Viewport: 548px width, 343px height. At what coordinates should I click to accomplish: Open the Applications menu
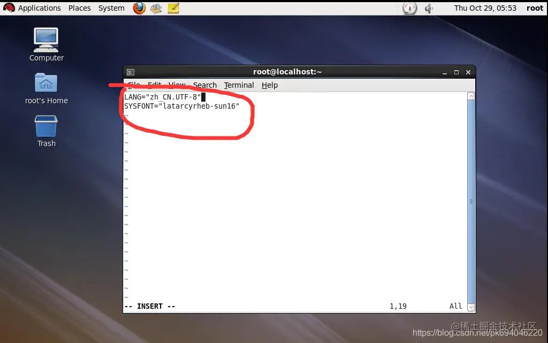(39, 8)
